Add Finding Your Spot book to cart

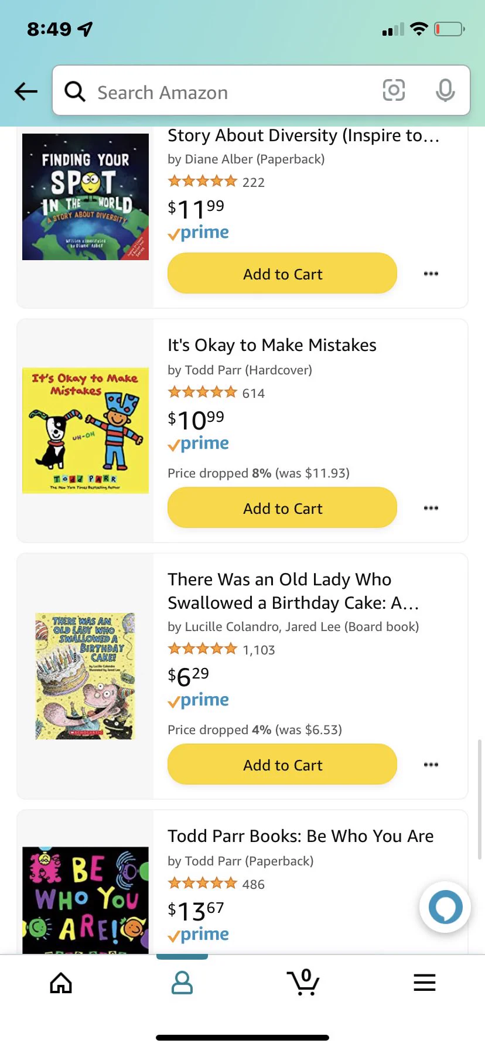pyautogui.click(x=282, y=274)
